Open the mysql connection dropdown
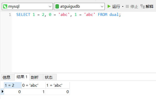Image resolution: width=156 pixels, height=99 pixels. pyautogui.click(x=50, y=7)
